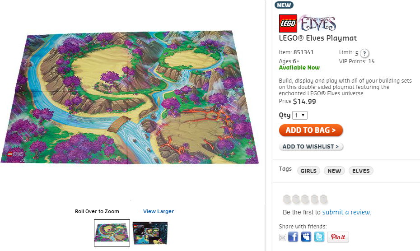
Task: Share on Facebook icon
Action: coord(293,237)
